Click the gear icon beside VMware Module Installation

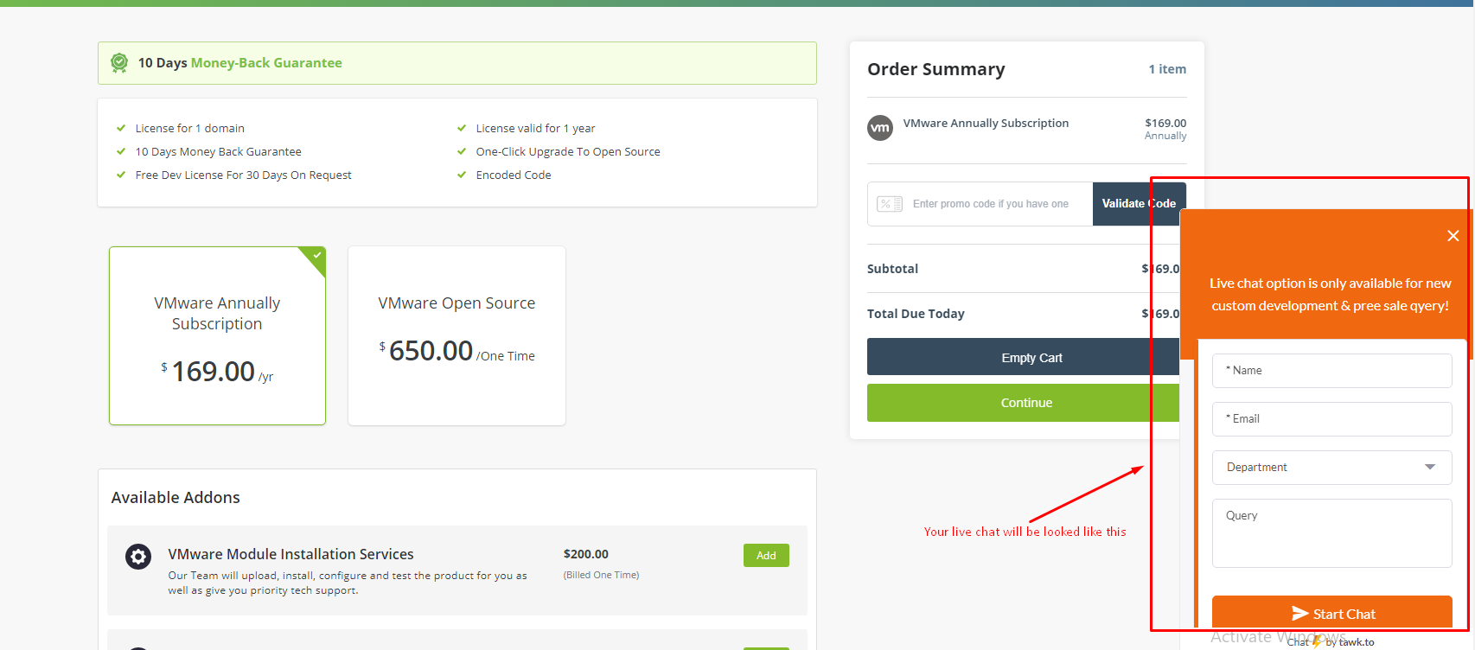(x=138, y=556)
